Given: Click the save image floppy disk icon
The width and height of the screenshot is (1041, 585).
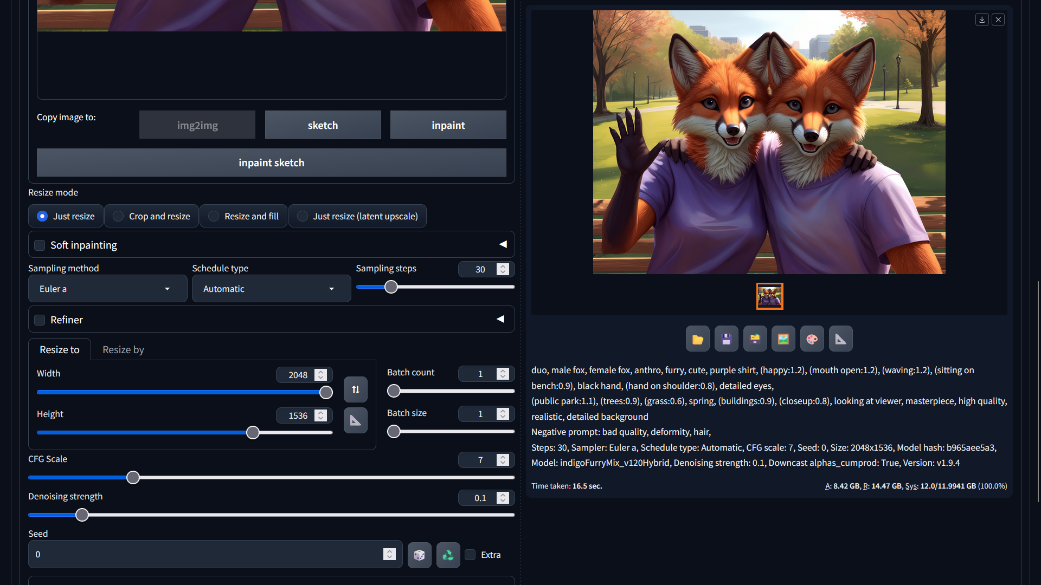Looking at the screenshot, I should coord(726,339).
